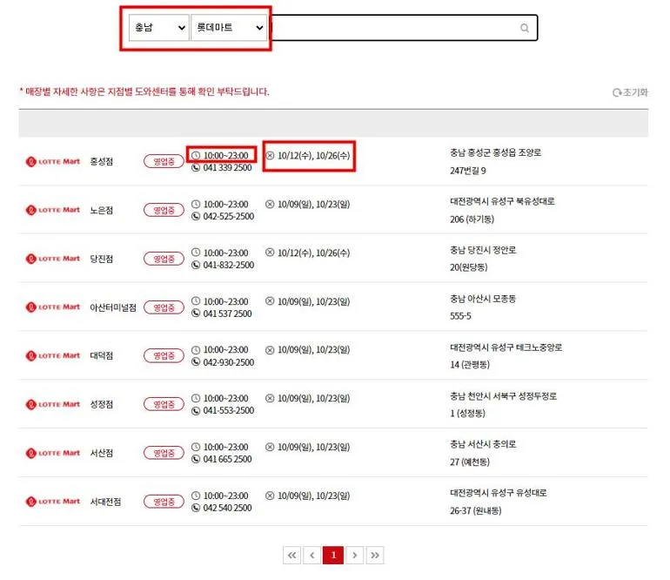This screenshot has width=670, height=580.
Task: Click the phone icon beside 042-525-2500
Action: [196, 217]
